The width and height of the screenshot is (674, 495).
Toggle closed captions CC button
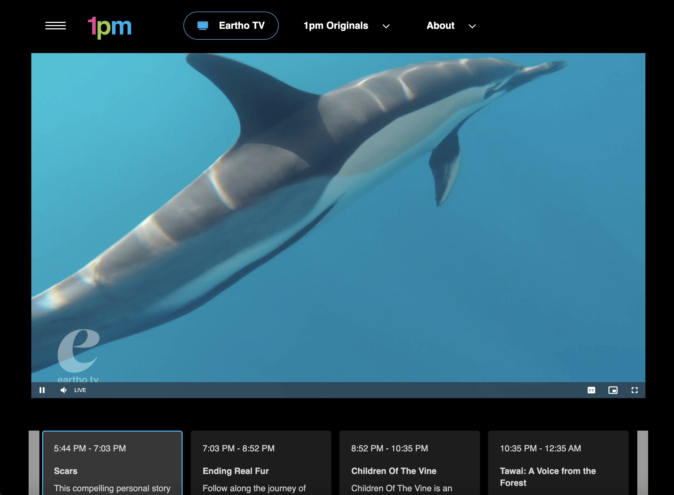point(591,390)
